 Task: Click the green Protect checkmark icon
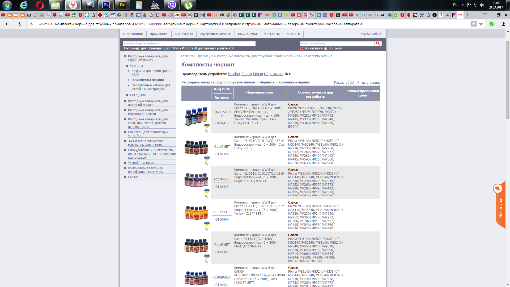(x=492, y=24)
